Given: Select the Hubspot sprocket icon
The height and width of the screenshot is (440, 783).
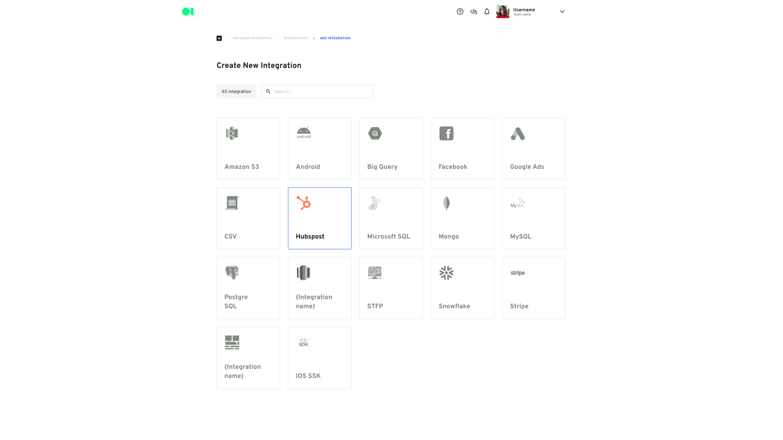Looking at the screenshot, I should (303, 203).
